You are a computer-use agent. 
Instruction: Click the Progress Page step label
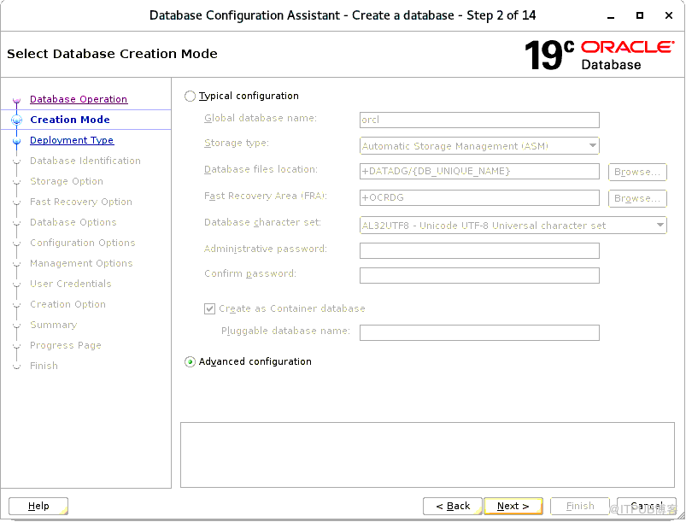(66, 345)
